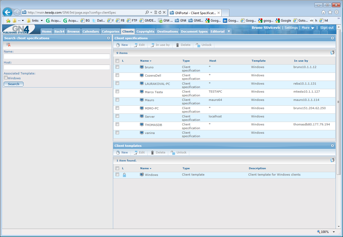Click the lock icon on Windows template
This screenshot has height=237, width=343.
point(124,175)
